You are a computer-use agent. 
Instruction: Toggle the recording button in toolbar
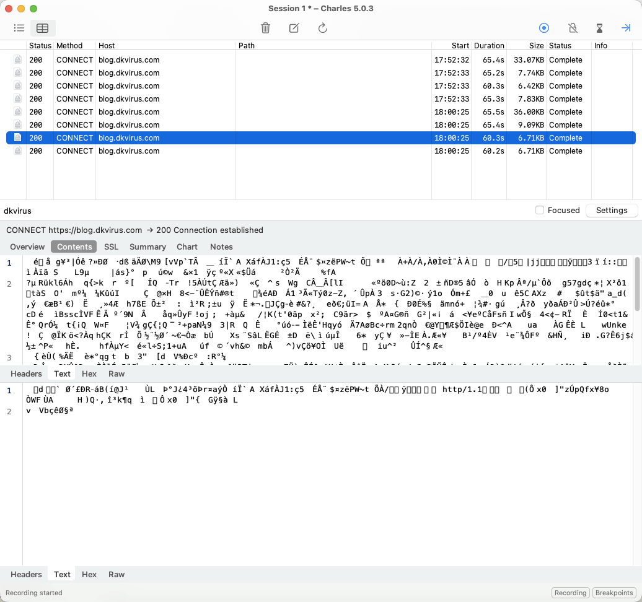click(x=544, y=28)
